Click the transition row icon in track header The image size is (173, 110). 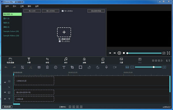tap(9, 87)
